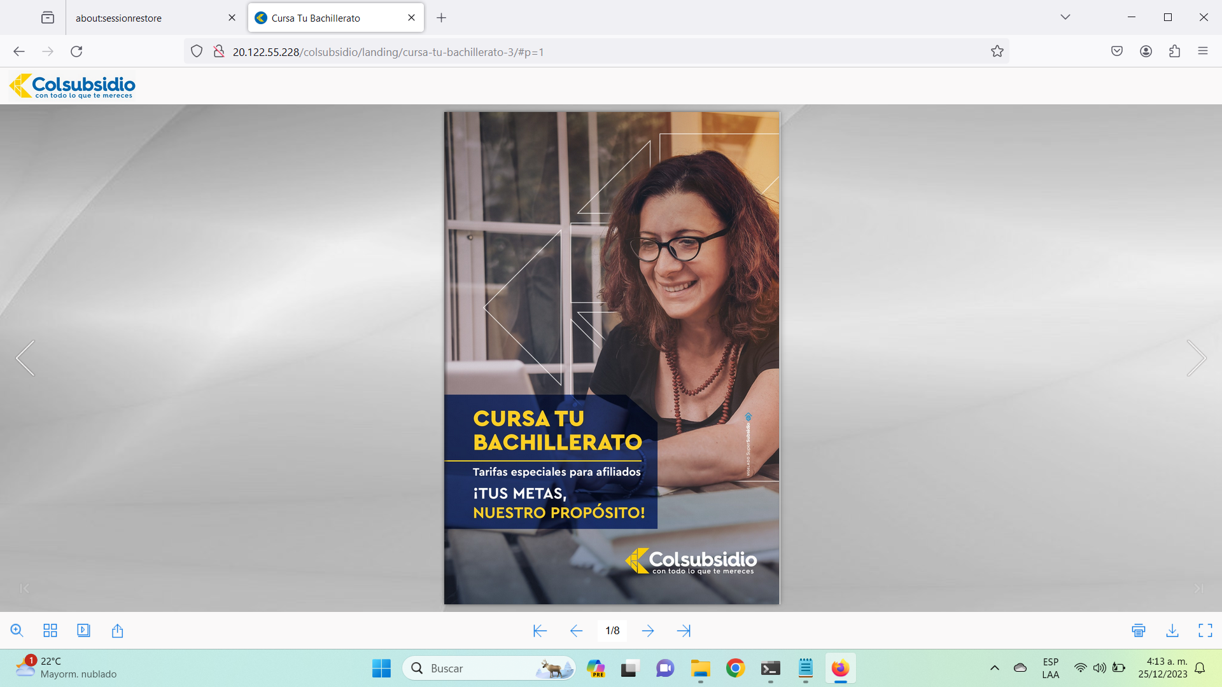Screen dimensions: 1222x687
Task: Jump to last page in toolbar
Action: (x=684, y=630)
